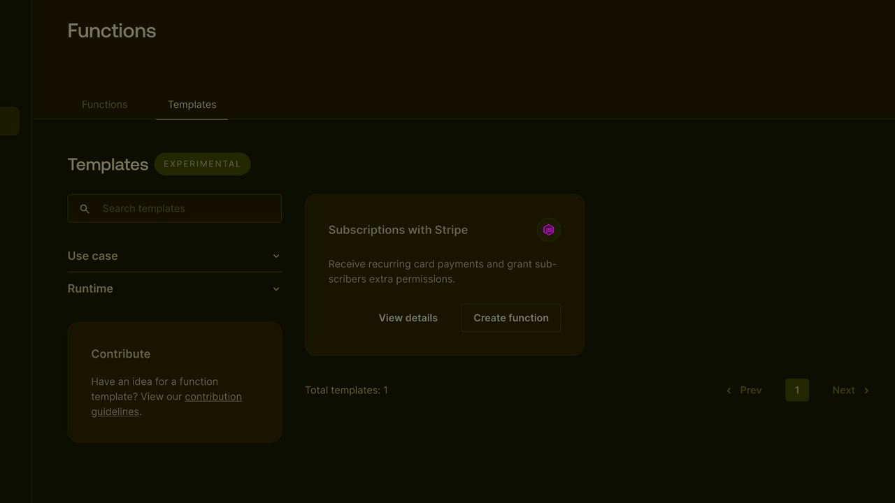Click Next in the pagination controls
Screen dimensions: 895x503
(x=843, y=390)
